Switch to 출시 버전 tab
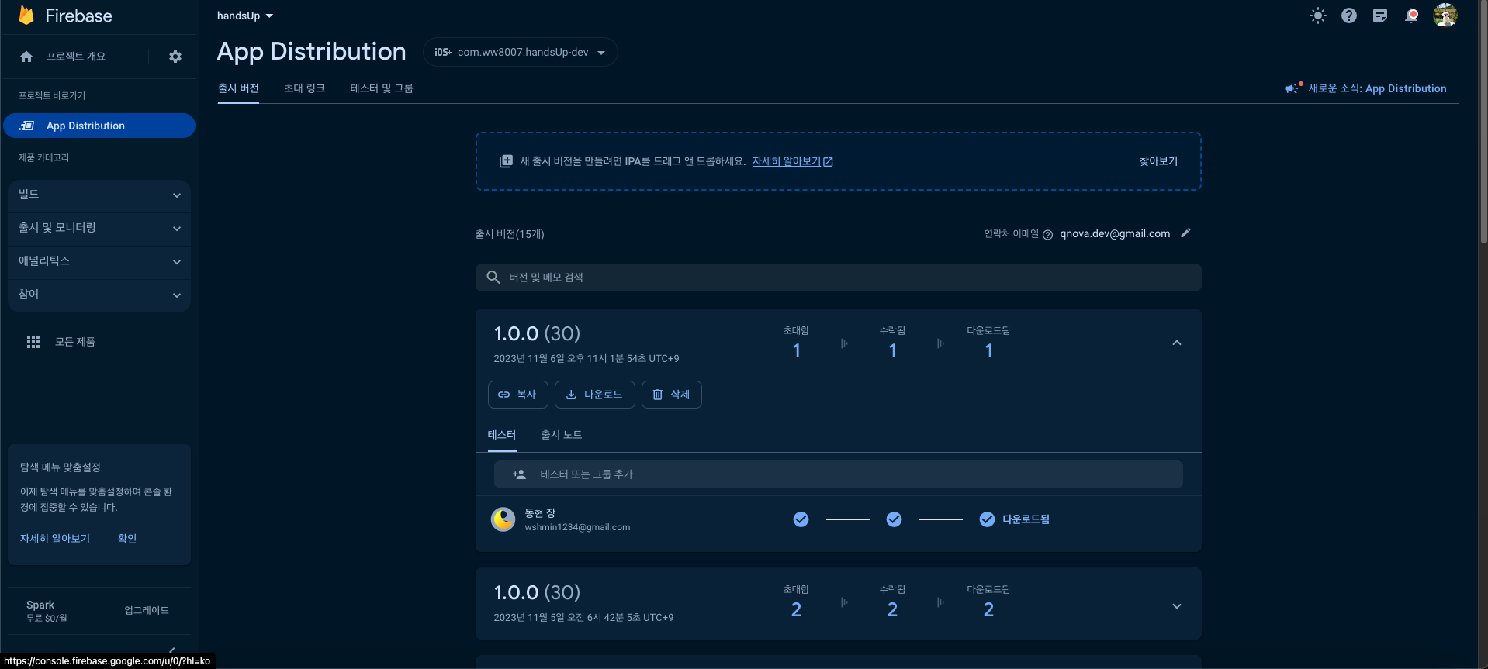This screenshot has width=1488, height=669. tap(238, 88)
